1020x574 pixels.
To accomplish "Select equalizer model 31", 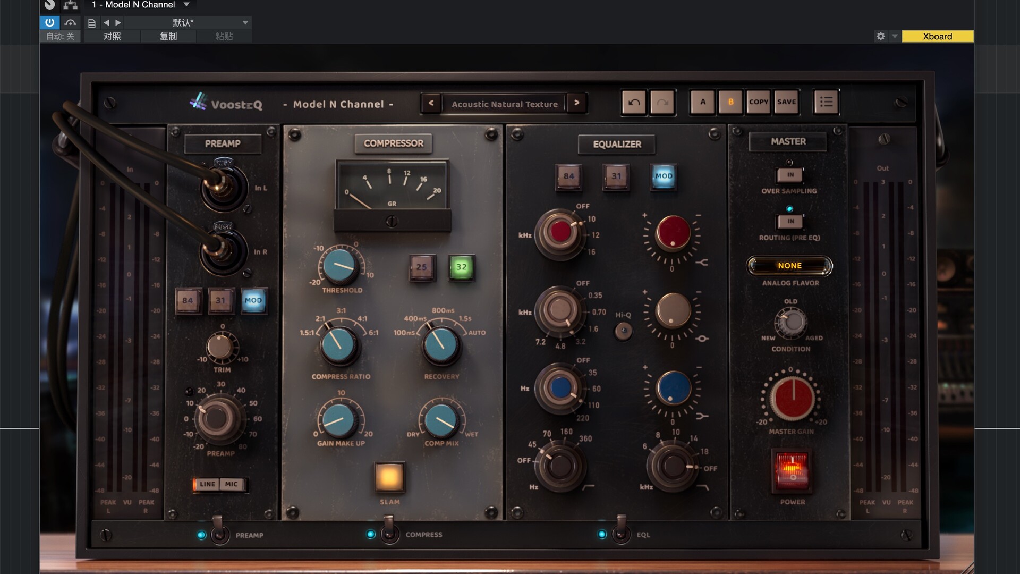I will (616, 176).
